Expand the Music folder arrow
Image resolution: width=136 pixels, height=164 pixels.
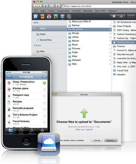pyautogui.click(x=110, y=45)
